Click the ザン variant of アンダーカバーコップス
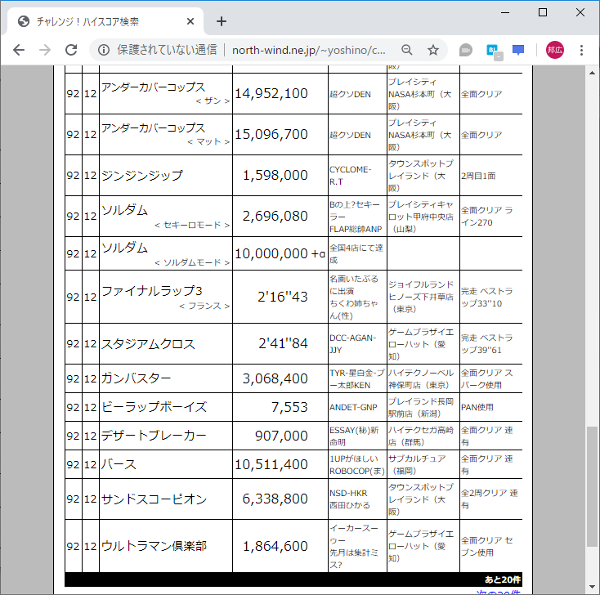This screenshot has height=595, width=600. [213, 101]
